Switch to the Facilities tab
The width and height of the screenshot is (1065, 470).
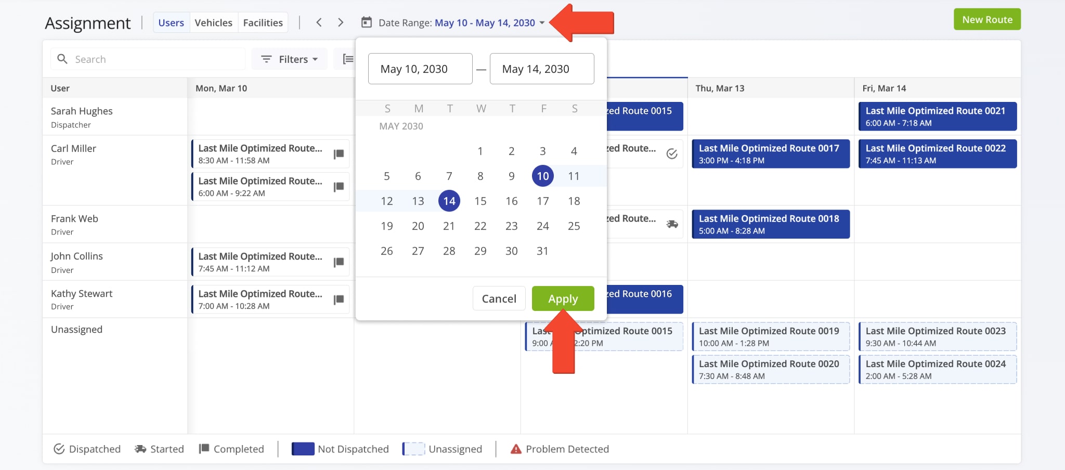pyautogui.click(x=263, y=22)
